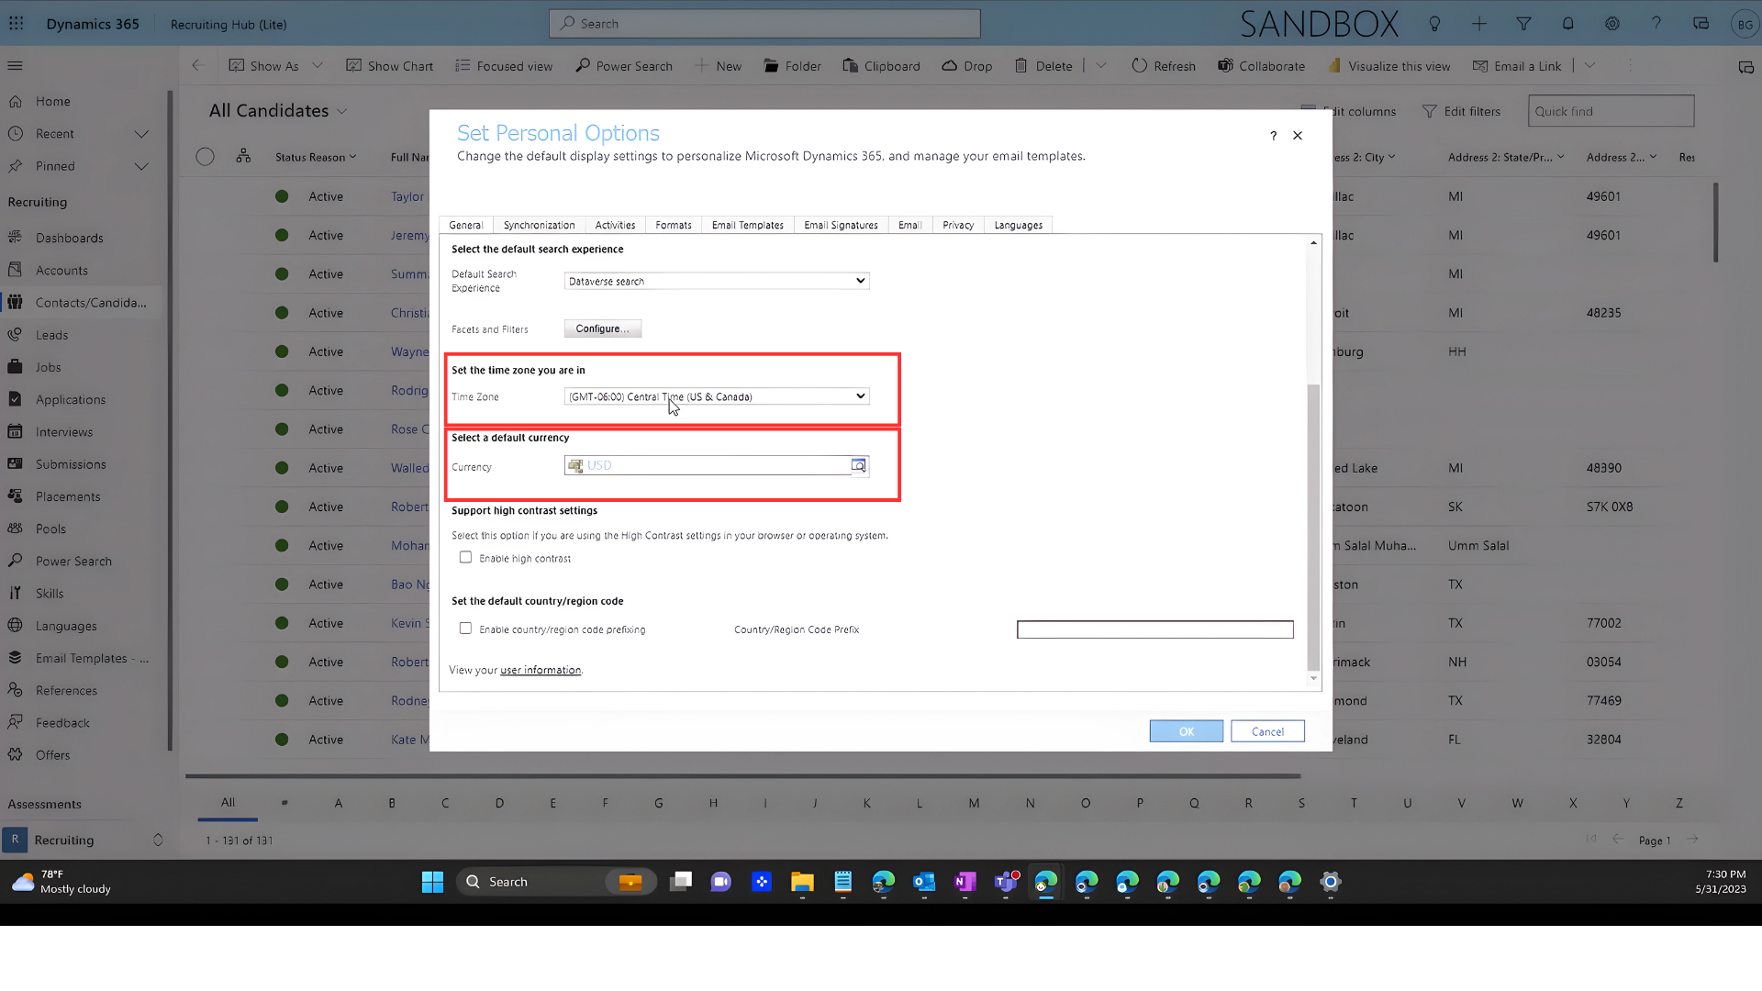Click the hierarchy icon in grid header

point(243,156)
